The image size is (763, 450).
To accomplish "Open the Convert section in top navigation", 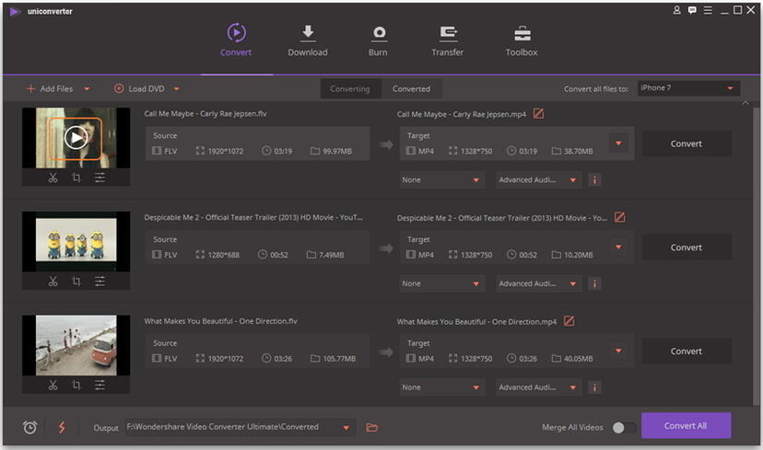I will click(x=236, y=40).
